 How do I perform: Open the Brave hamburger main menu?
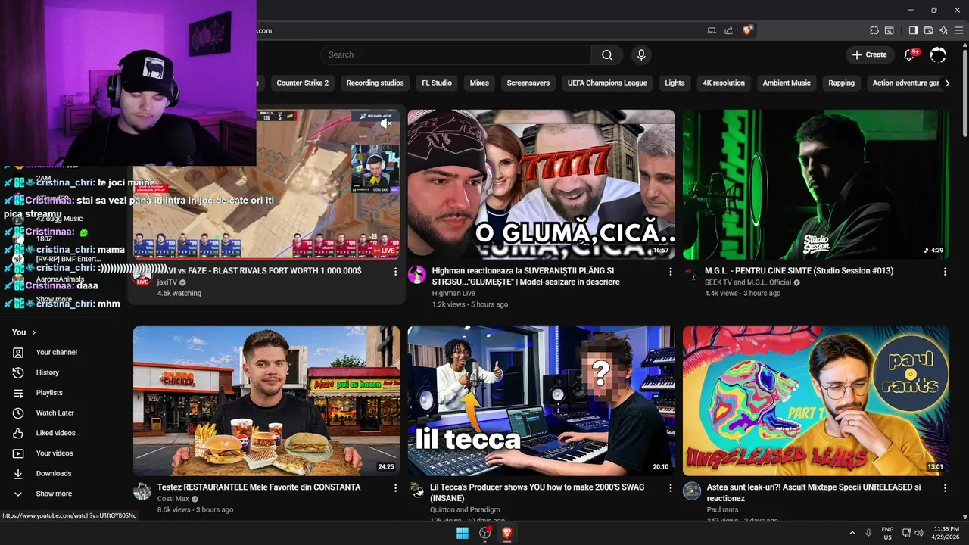958,30
